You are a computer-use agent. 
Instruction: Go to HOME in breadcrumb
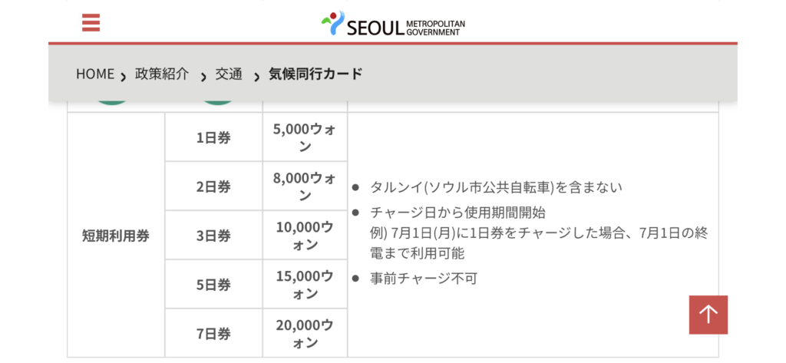95,74
